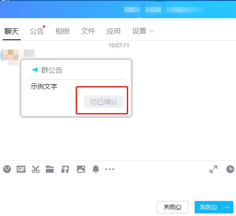
Task: Click the blue megaphone announcement icon
Action: 35,70
